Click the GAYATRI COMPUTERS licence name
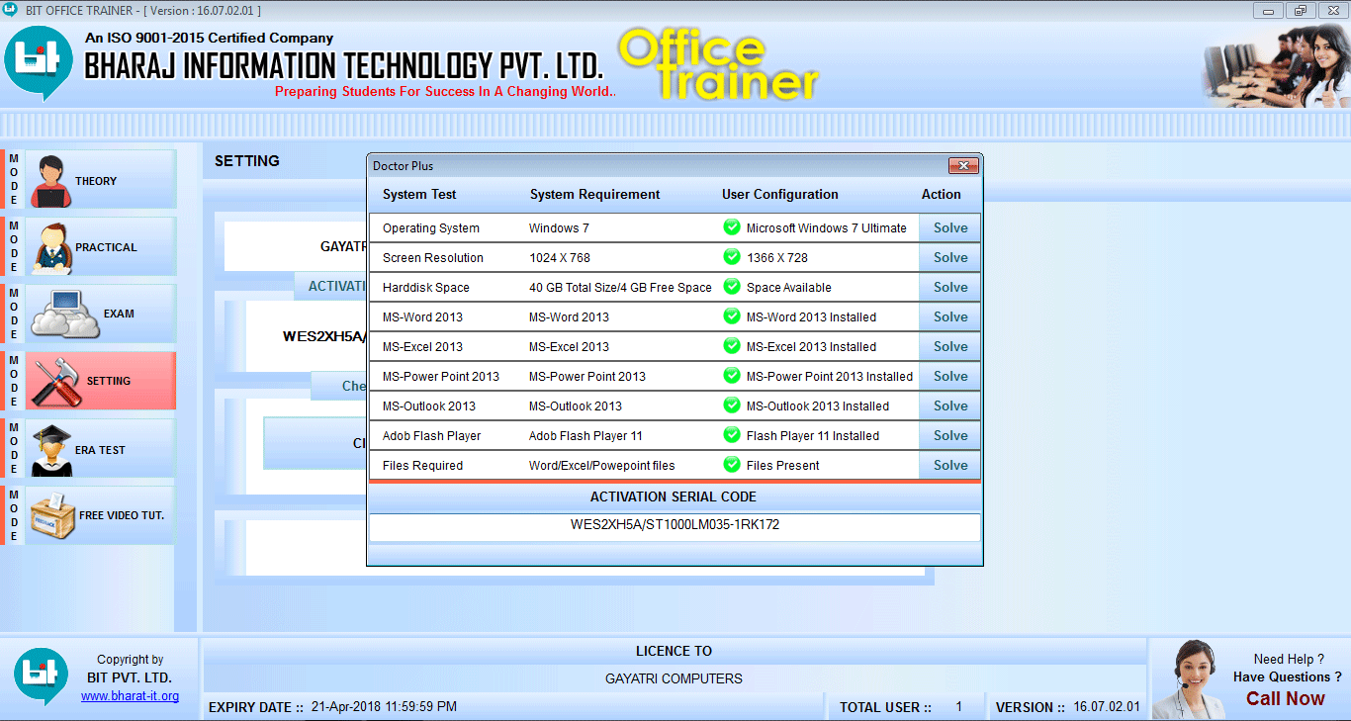Image resolution: width=1351 pixels, height=721 pixels. click(x=674, y=678)
